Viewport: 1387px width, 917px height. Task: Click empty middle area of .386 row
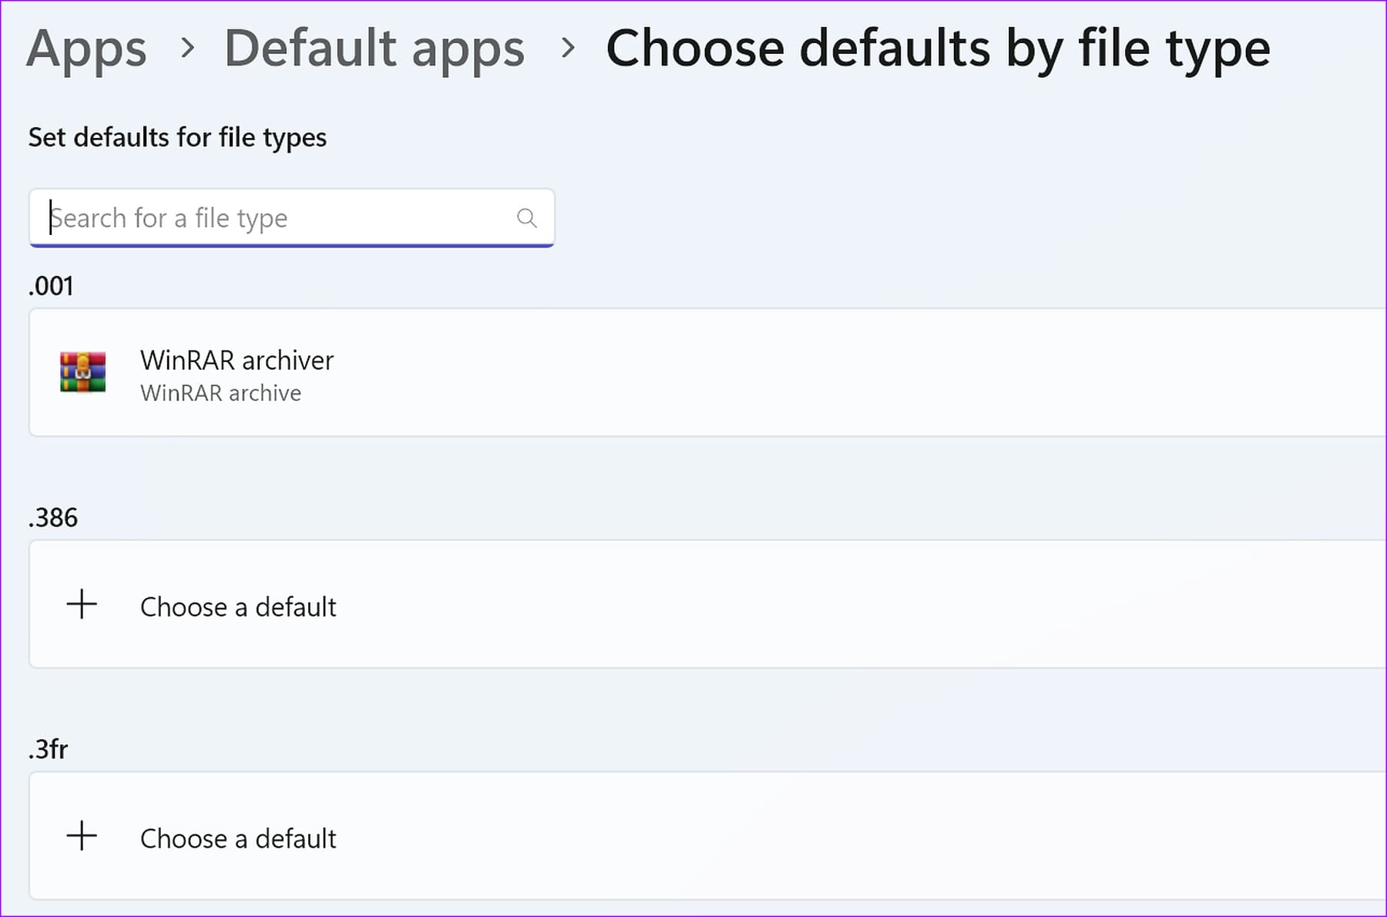coord(771,605)
